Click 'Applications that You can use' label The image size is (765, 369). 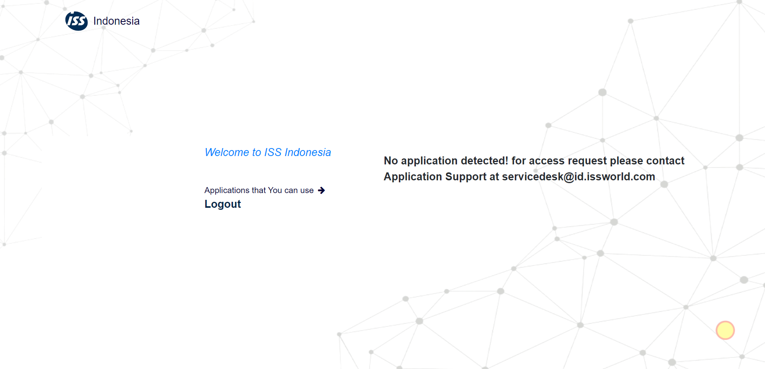click(259, 191)
